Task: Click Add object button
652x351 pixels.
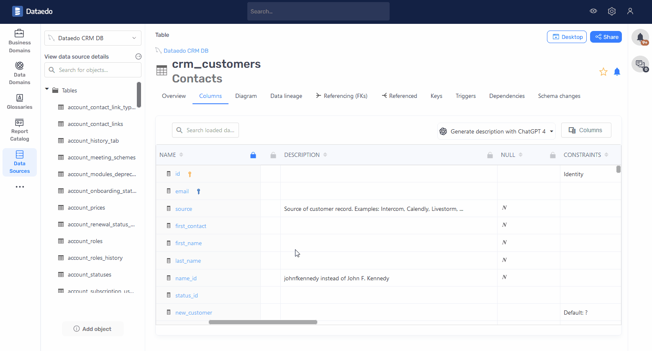Action: (93, 329)
